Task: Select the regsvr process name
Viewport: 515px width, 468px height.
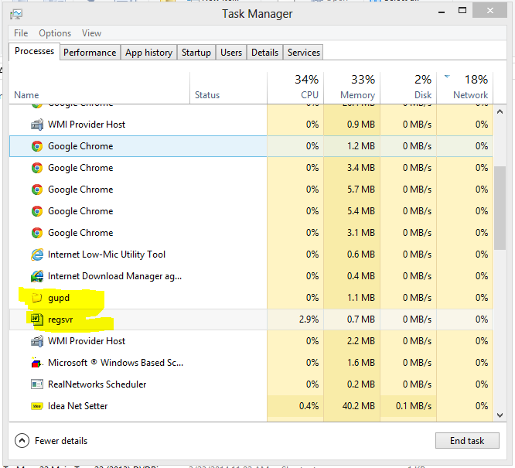Action: [x=60, y=319]
